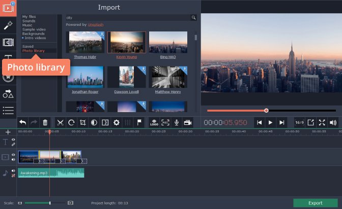This screenshot has height=209, width=342.
Task: Click the preview progress slider handle
Action: tap(266, 111)
